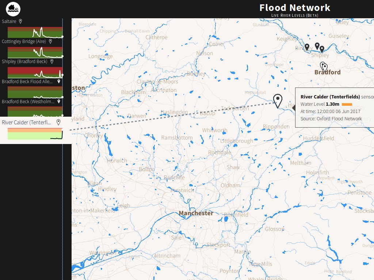The height and width of the screenshot is (280, 374).
Task: Click the Ramsbottom label on the map
Action: (x=177, y=137)
